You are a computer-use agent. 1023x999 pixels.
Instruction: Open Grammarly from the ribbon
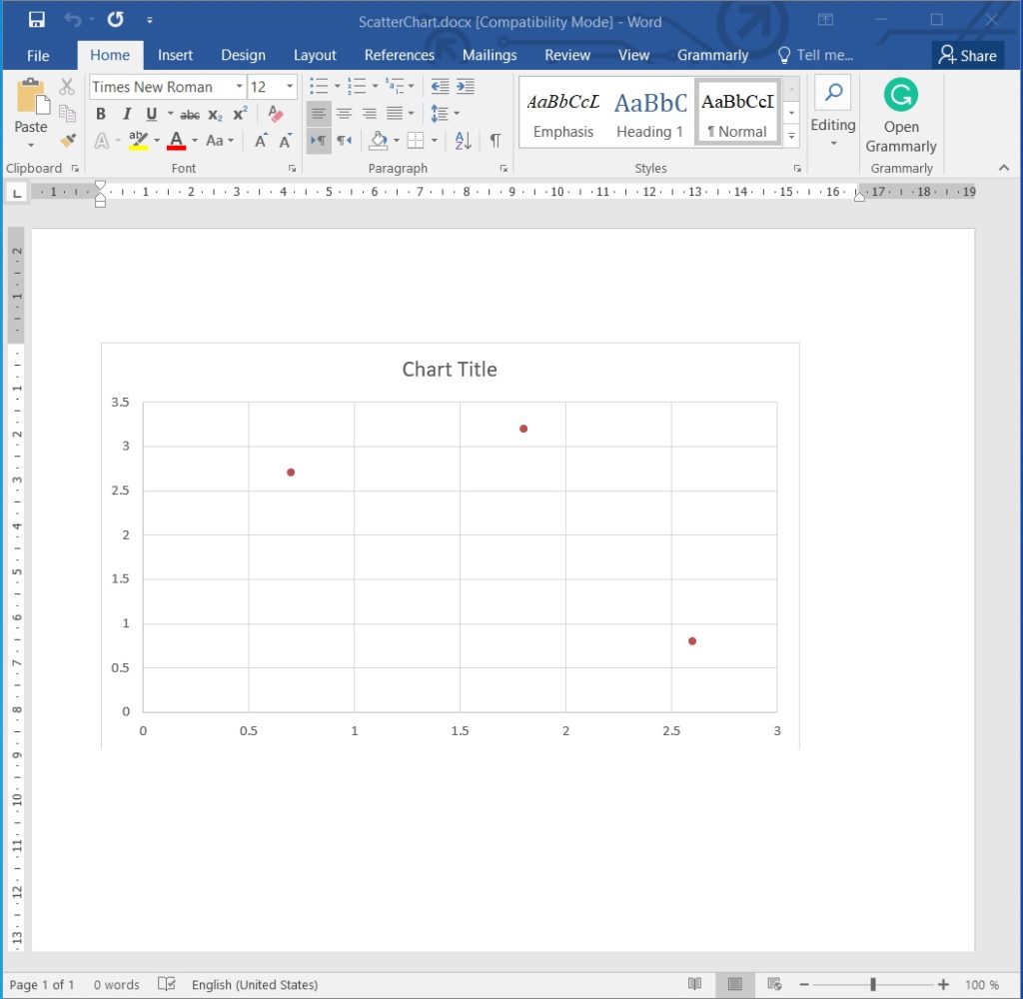901,115
